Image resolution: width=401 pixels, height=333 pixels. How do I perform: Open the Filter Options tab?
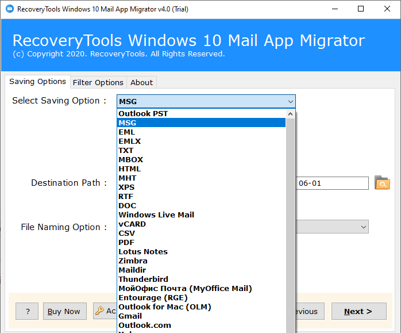coord(98,82)
